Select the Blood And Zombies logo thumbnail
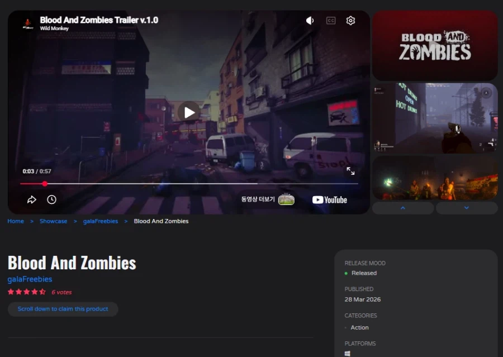The width and height of the screenshot is (503, 357). (435, 45)
